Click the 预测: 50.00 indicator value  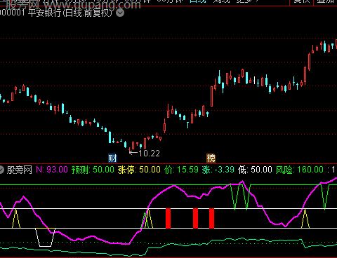[x=93, y=170]
